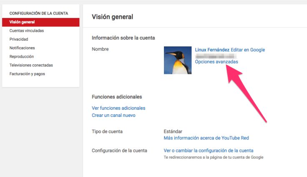
Task: Click Ver funciones adicionales
Action: 118,108
